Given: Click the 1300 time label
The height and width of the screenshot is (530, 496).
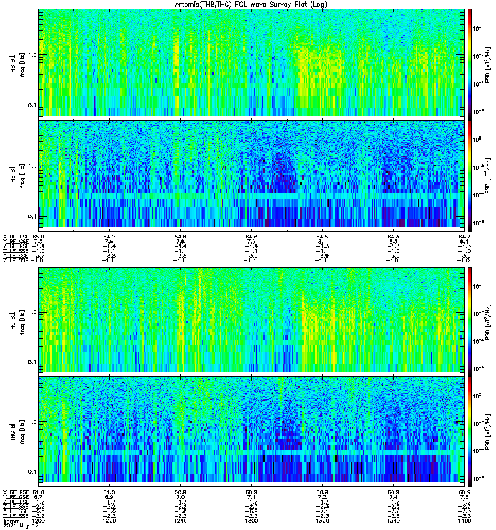Looking at the screenshot, I should pyautogui.click(x=251, y=521).
